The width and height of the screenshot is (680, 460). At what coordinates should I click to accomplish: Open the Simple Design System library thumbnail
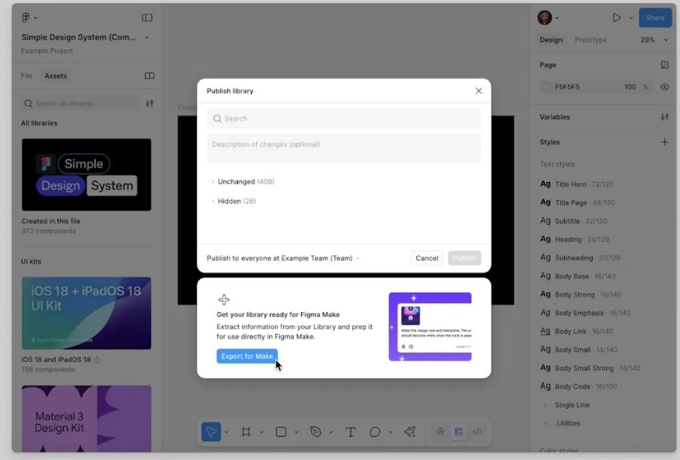pos(86,175)
